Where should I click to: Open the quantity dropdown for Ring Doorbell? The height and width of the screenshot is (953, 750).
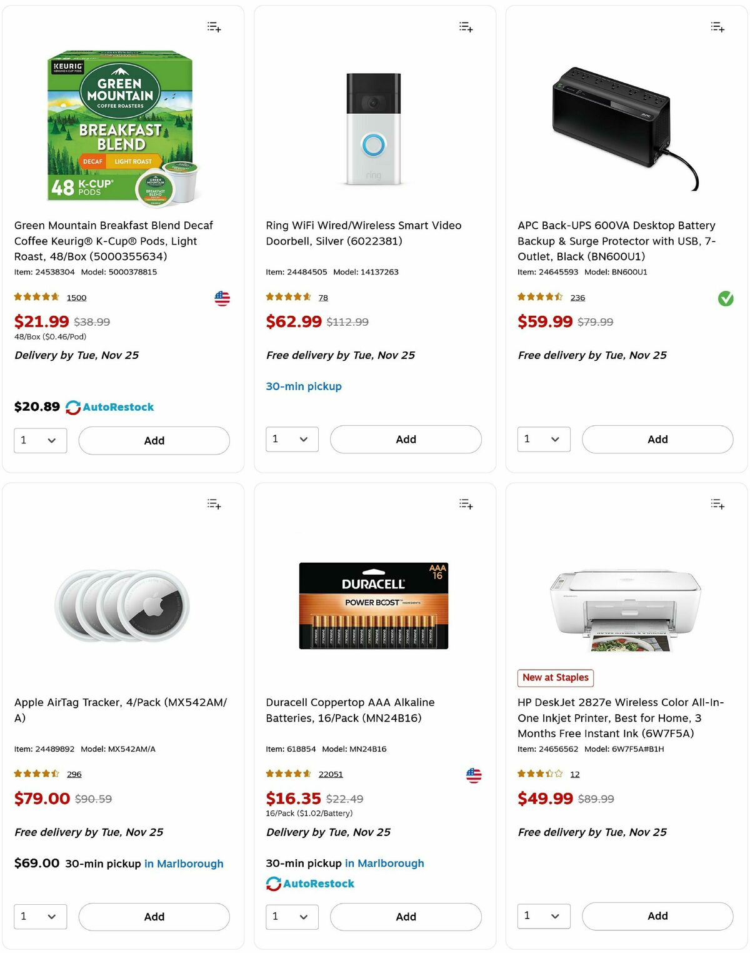click(x=292, y=439)
